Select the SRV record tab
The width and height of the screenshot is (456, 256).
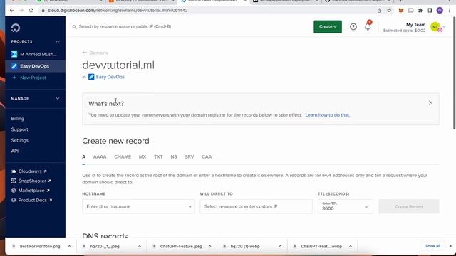pos(189,156)
